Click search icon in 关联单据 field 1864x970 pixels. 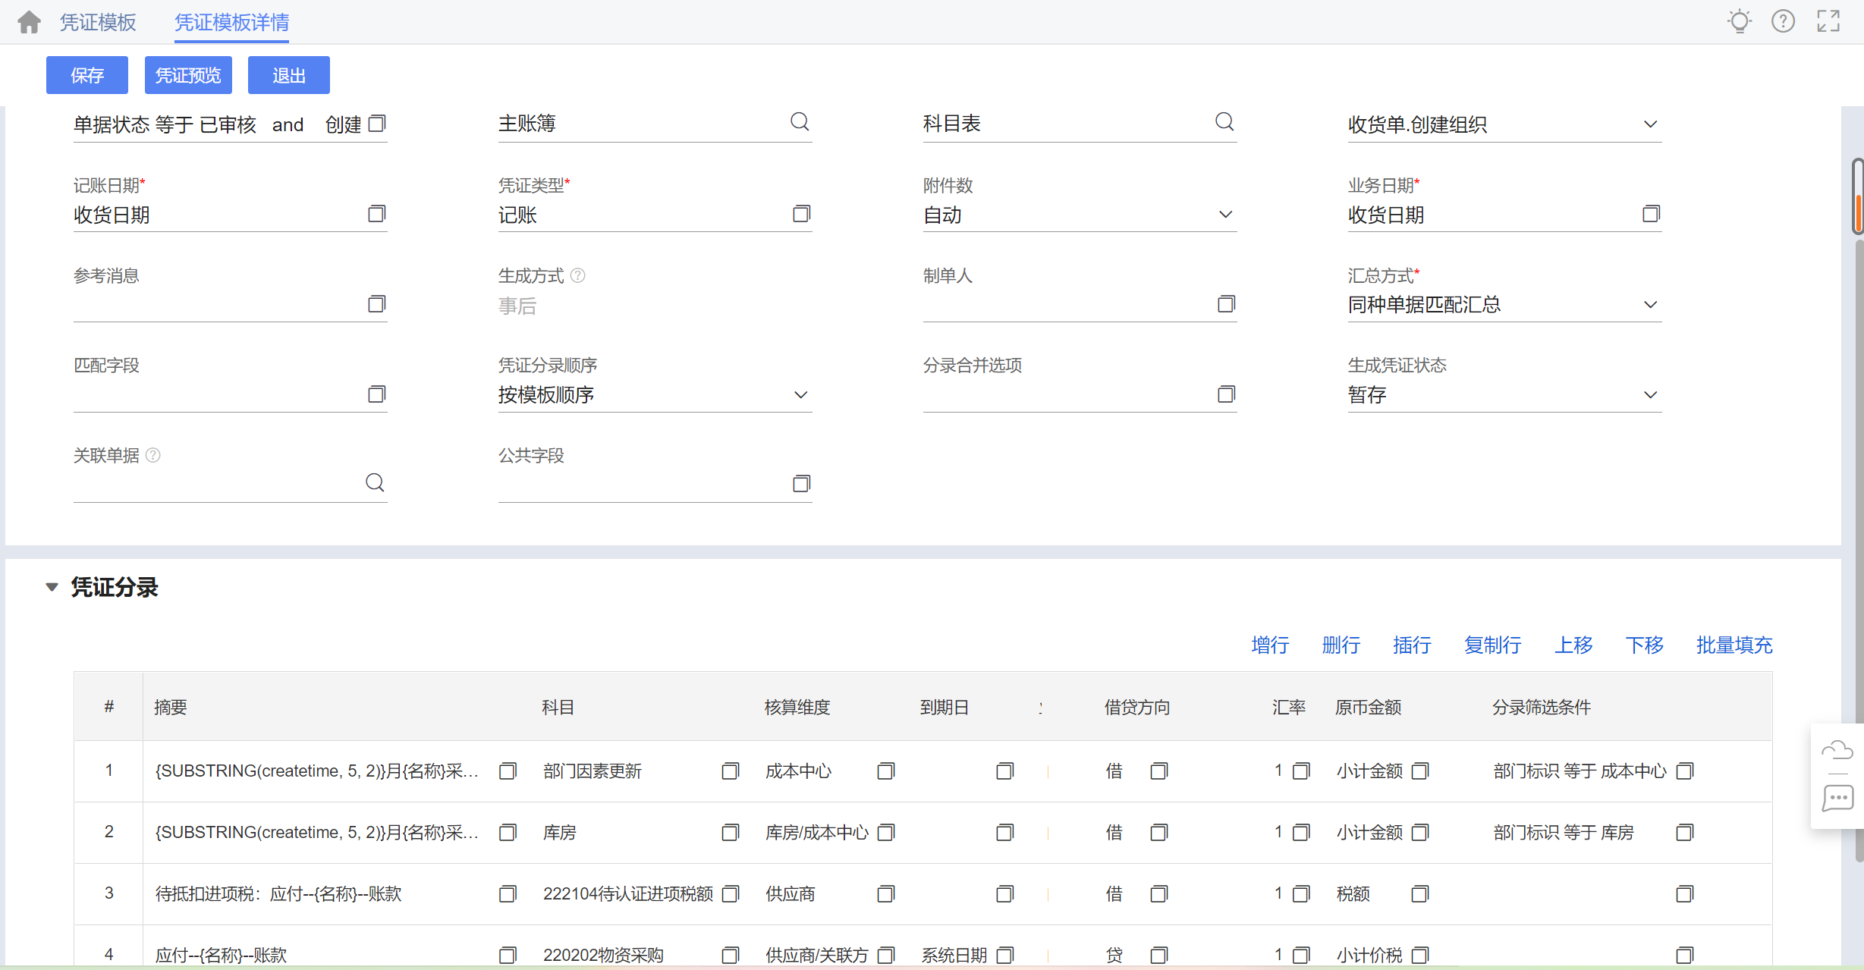tap(375, 483)
